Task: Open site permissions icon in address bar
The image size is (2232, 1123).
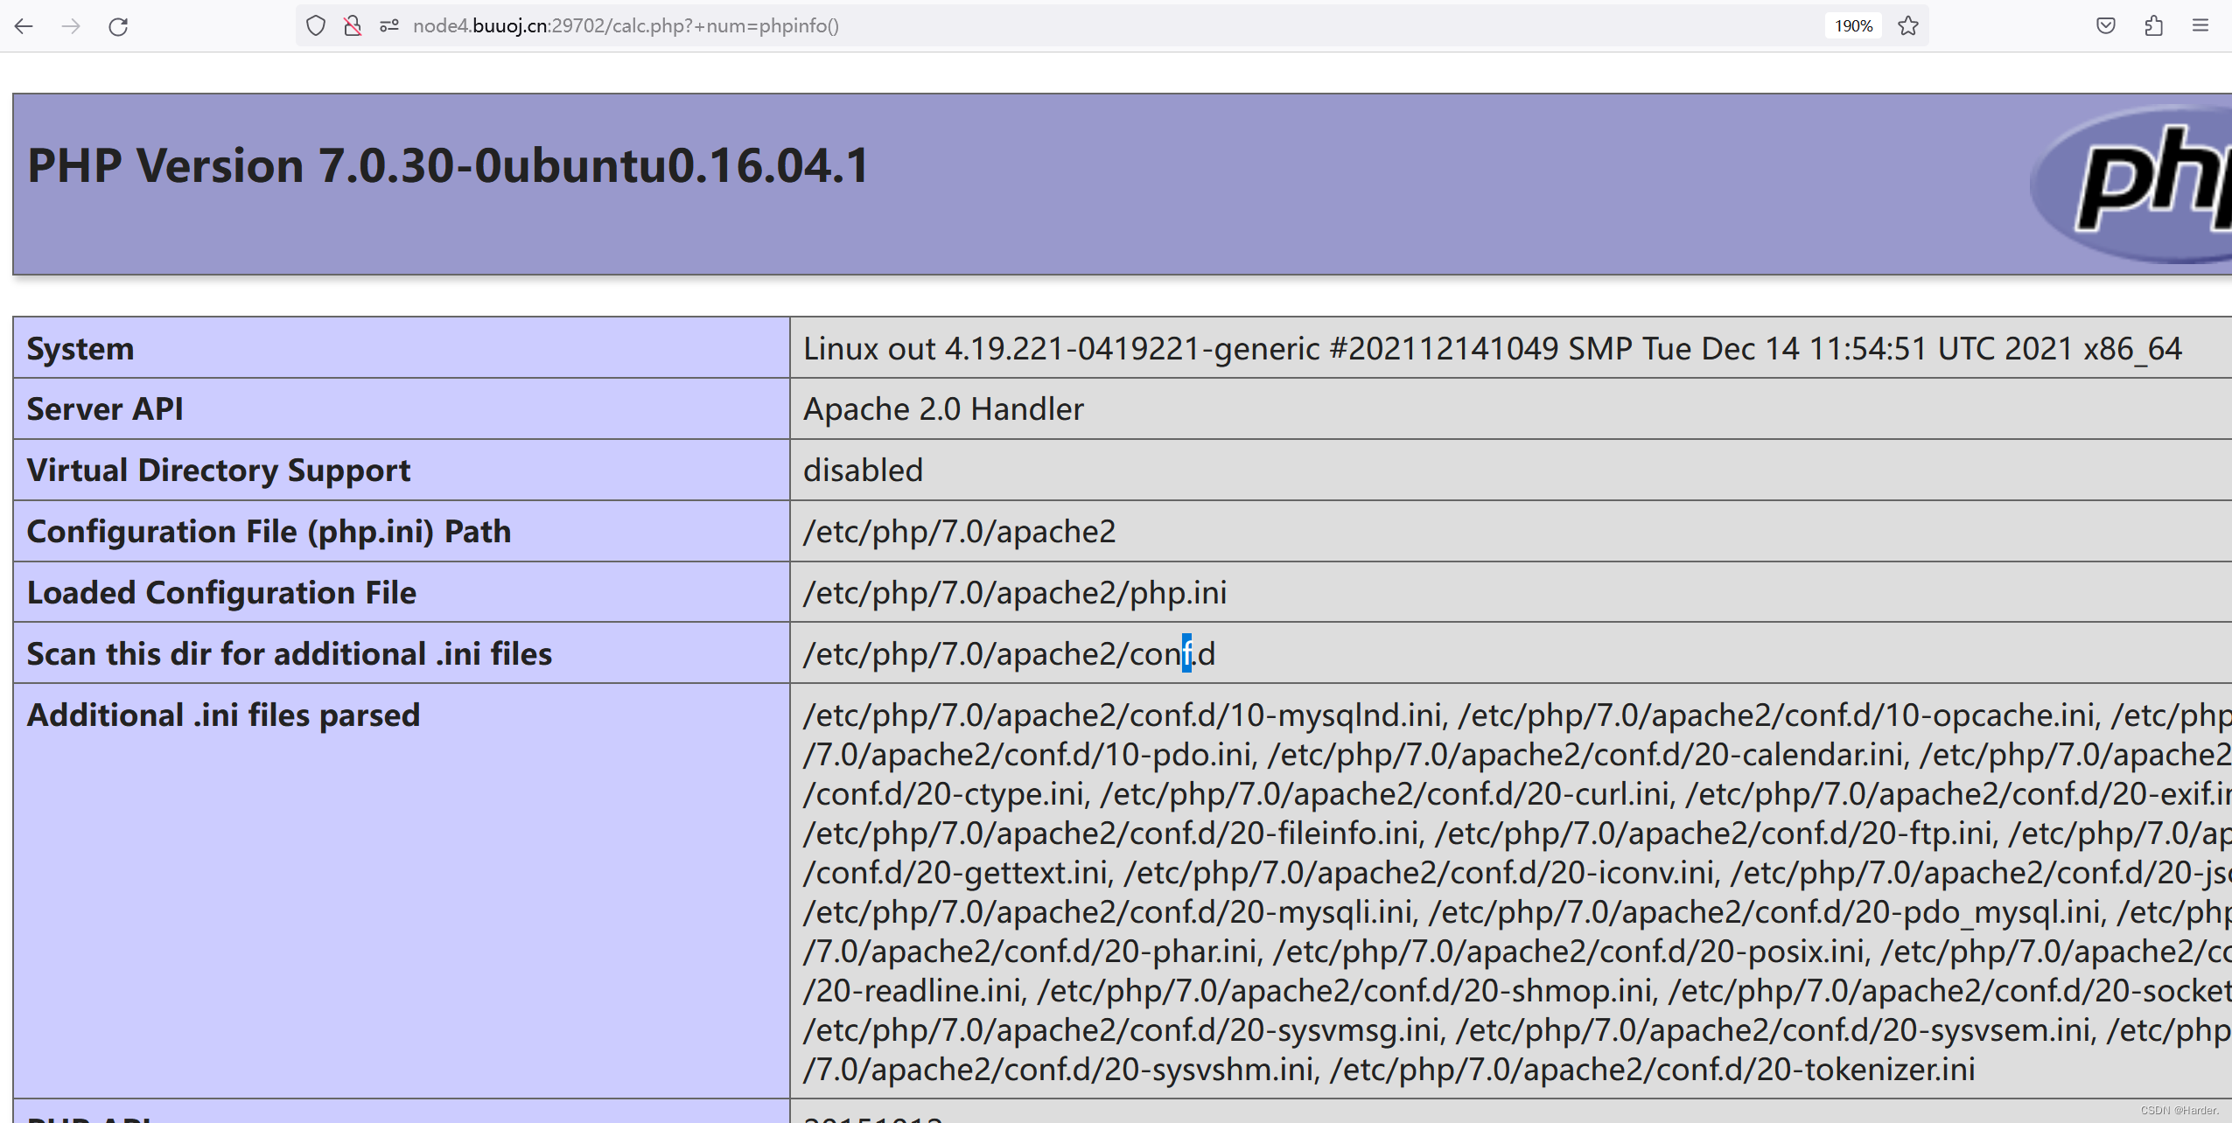Action: pyautogui.click(x=389, y=26)
